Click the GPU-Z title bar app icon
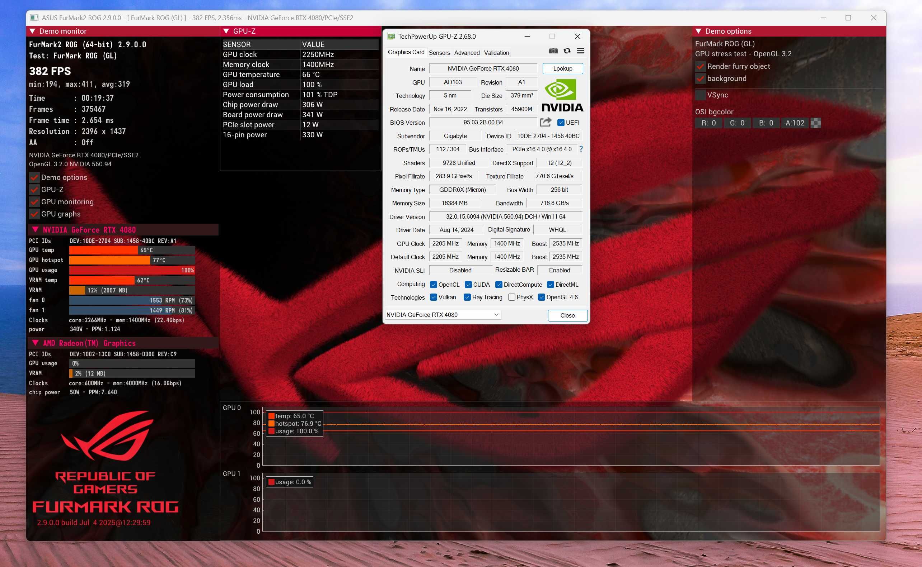 (x=391, y=36)
